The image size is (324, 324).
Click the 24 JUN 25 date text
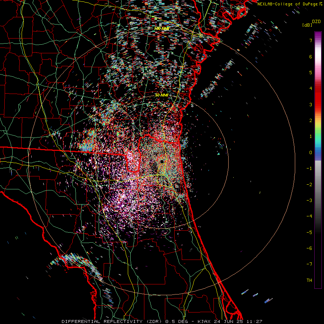[228, 321]
